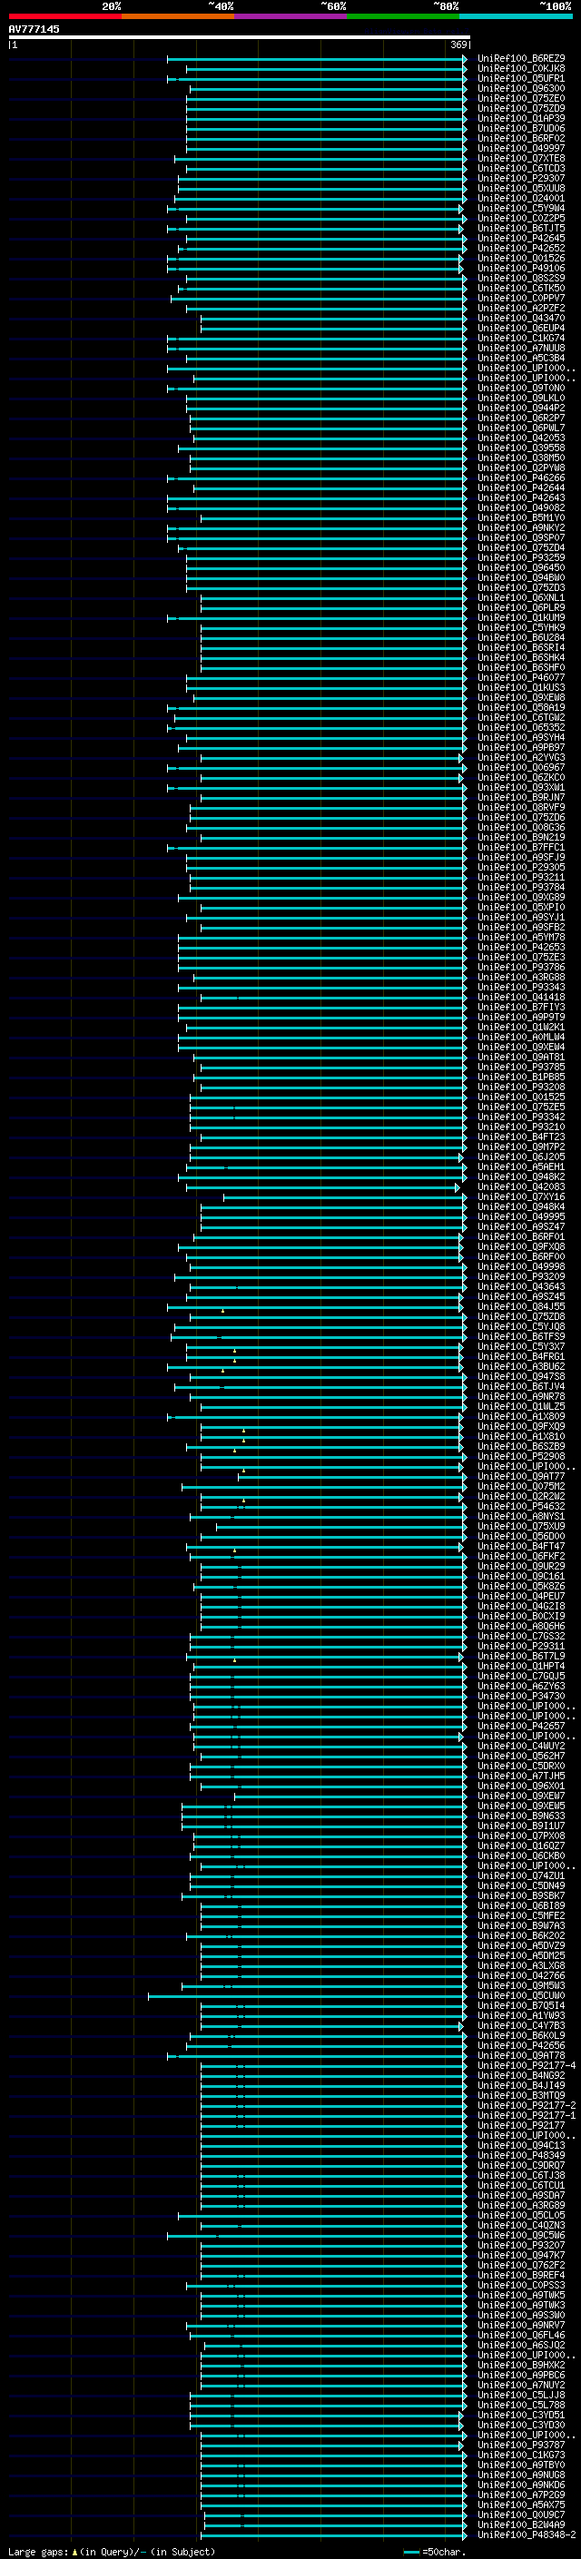Select hit label UniRef100_C4Y7B3
Screen dimensions: 581x2559
521,2025
